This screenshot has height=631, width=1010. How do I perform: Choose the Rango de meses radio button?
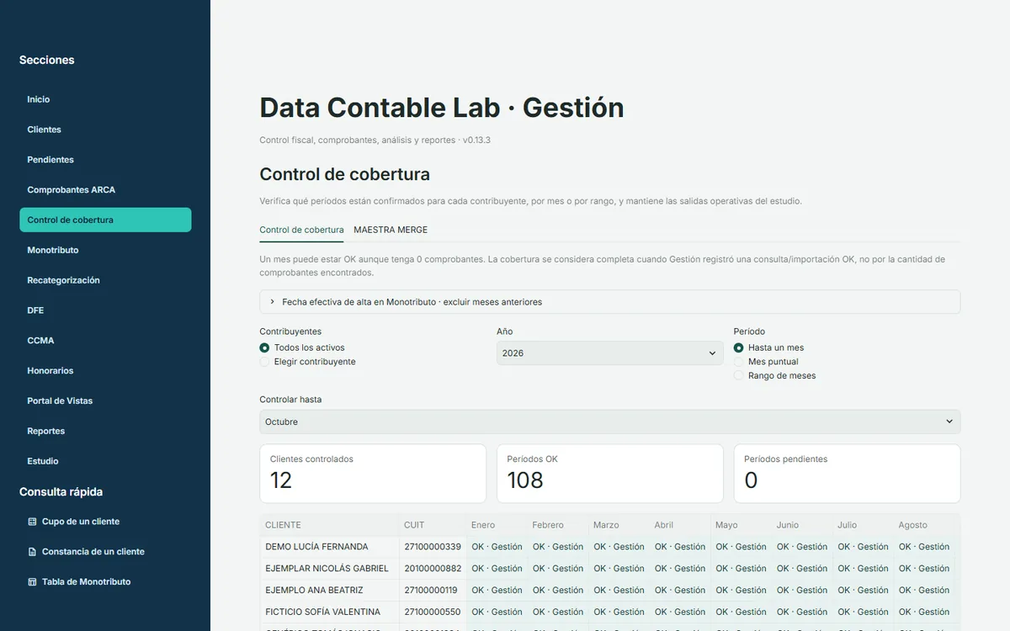(x=739, y=376)
